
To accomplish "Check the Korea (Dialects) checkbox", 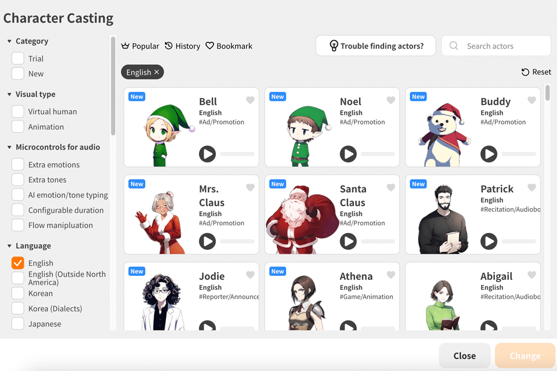I will 18,308.
